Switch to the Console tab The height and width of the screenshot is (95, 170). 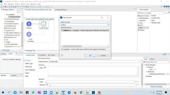51,55
